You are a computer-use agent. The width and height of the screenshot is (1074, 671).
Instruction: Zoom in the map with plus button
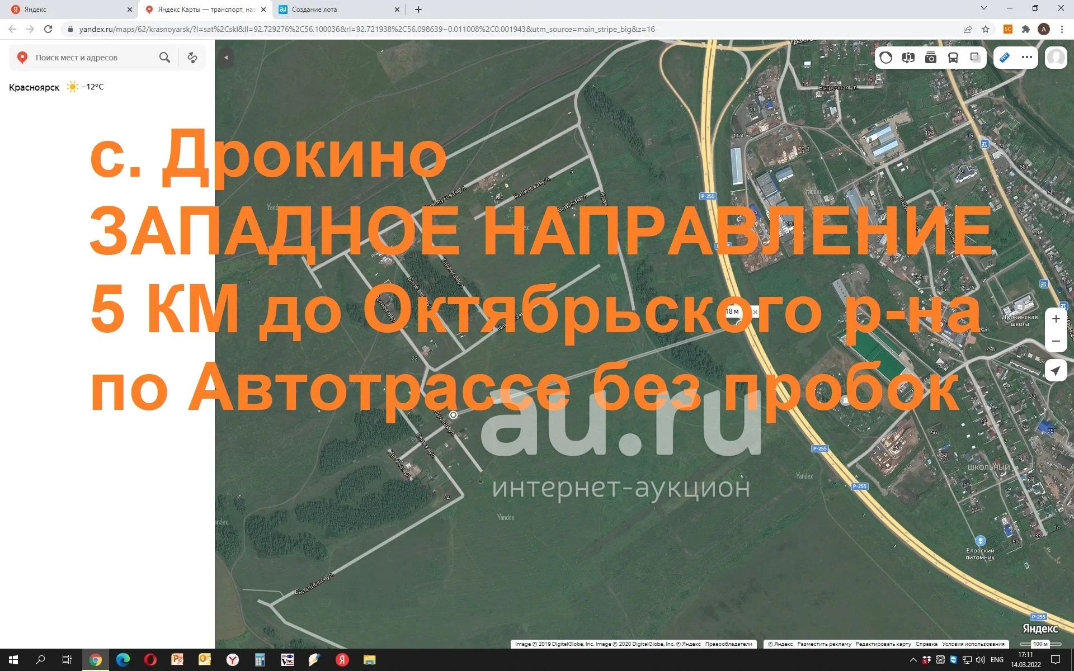pos(1056,319)
